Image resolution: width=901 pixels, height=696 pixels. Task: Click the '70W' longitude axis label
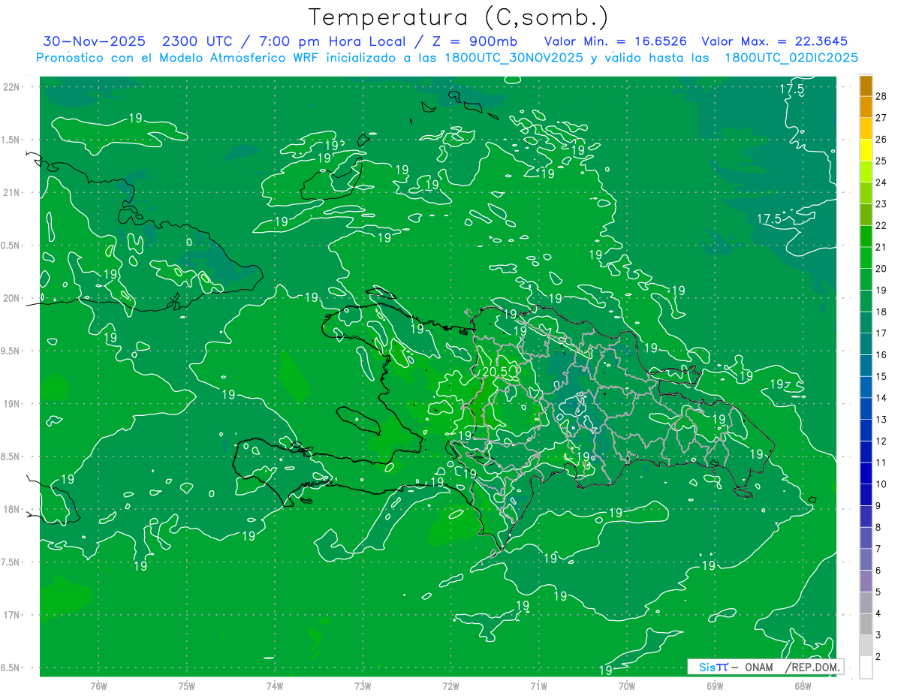pos(627,685)
